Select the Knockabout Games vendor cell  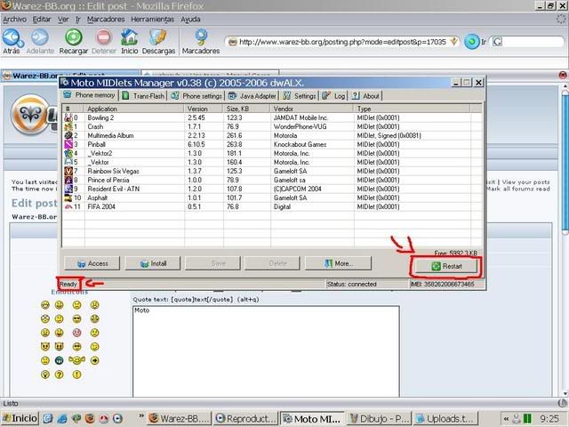tap(300, 144)
